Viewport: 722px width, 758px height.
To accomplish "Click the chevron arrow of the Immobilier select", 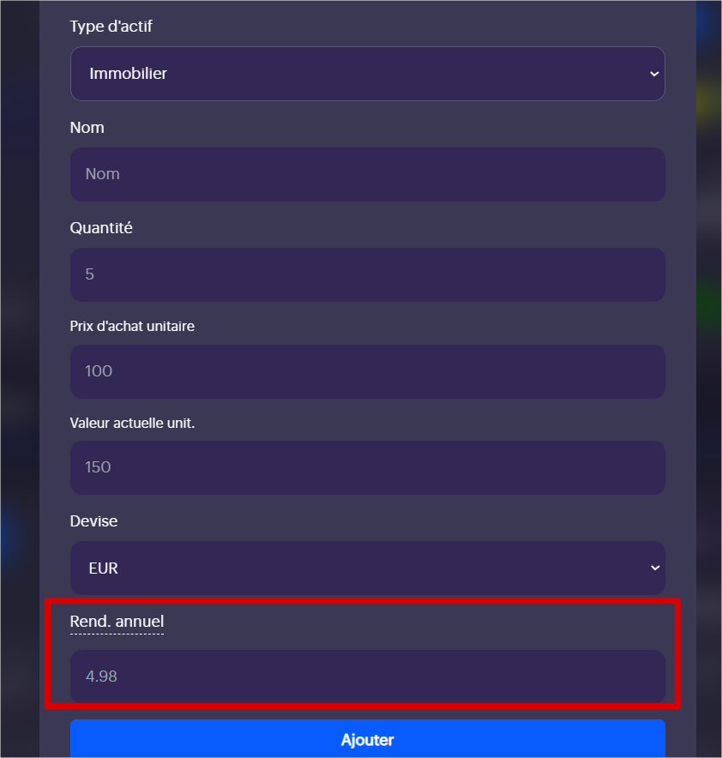I will click(654, 74).
